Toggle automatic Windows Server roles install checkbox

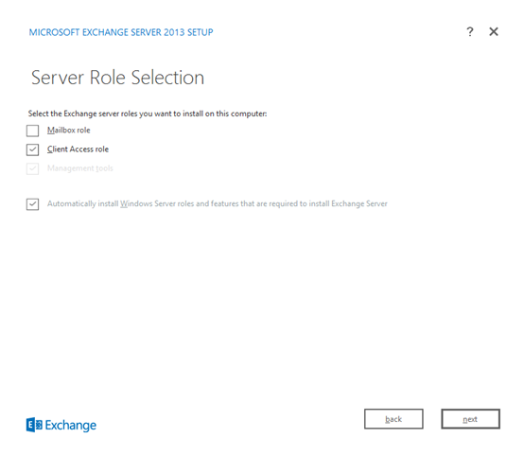point(32,204)
